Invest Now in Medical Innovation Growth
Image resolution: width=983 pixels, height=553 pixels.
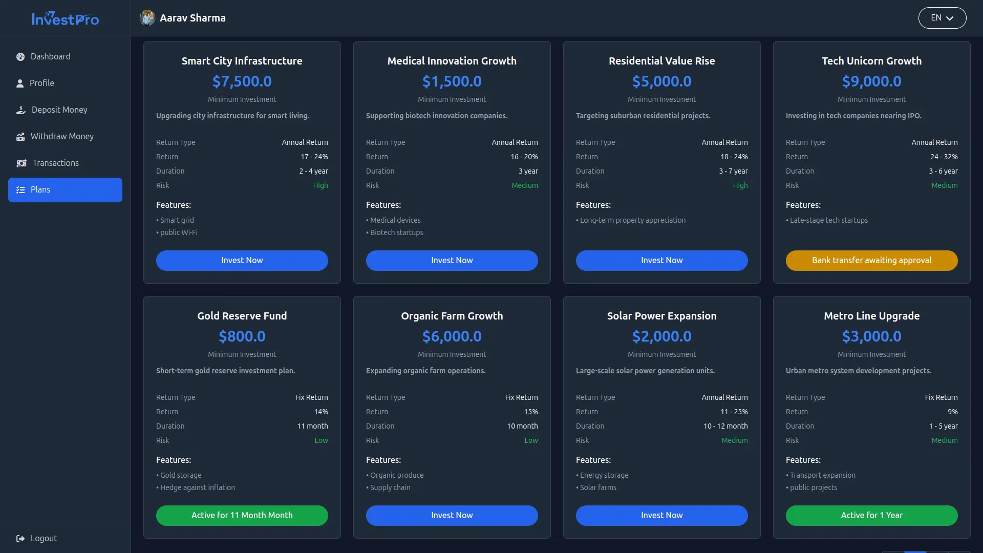(x=452, y=260)
